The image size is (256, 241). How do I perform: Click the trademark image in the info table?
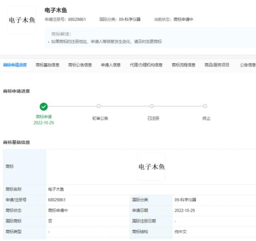click(x=151, y=167)
